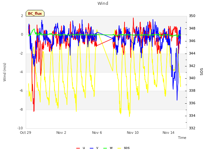The width and height of the screenshot is (206, 154).
Task: Select the 'u' legend label
Action: [x=84, y=148]
